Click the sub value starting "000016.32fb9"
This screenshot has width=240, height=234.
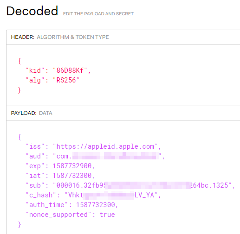point(142,185)
